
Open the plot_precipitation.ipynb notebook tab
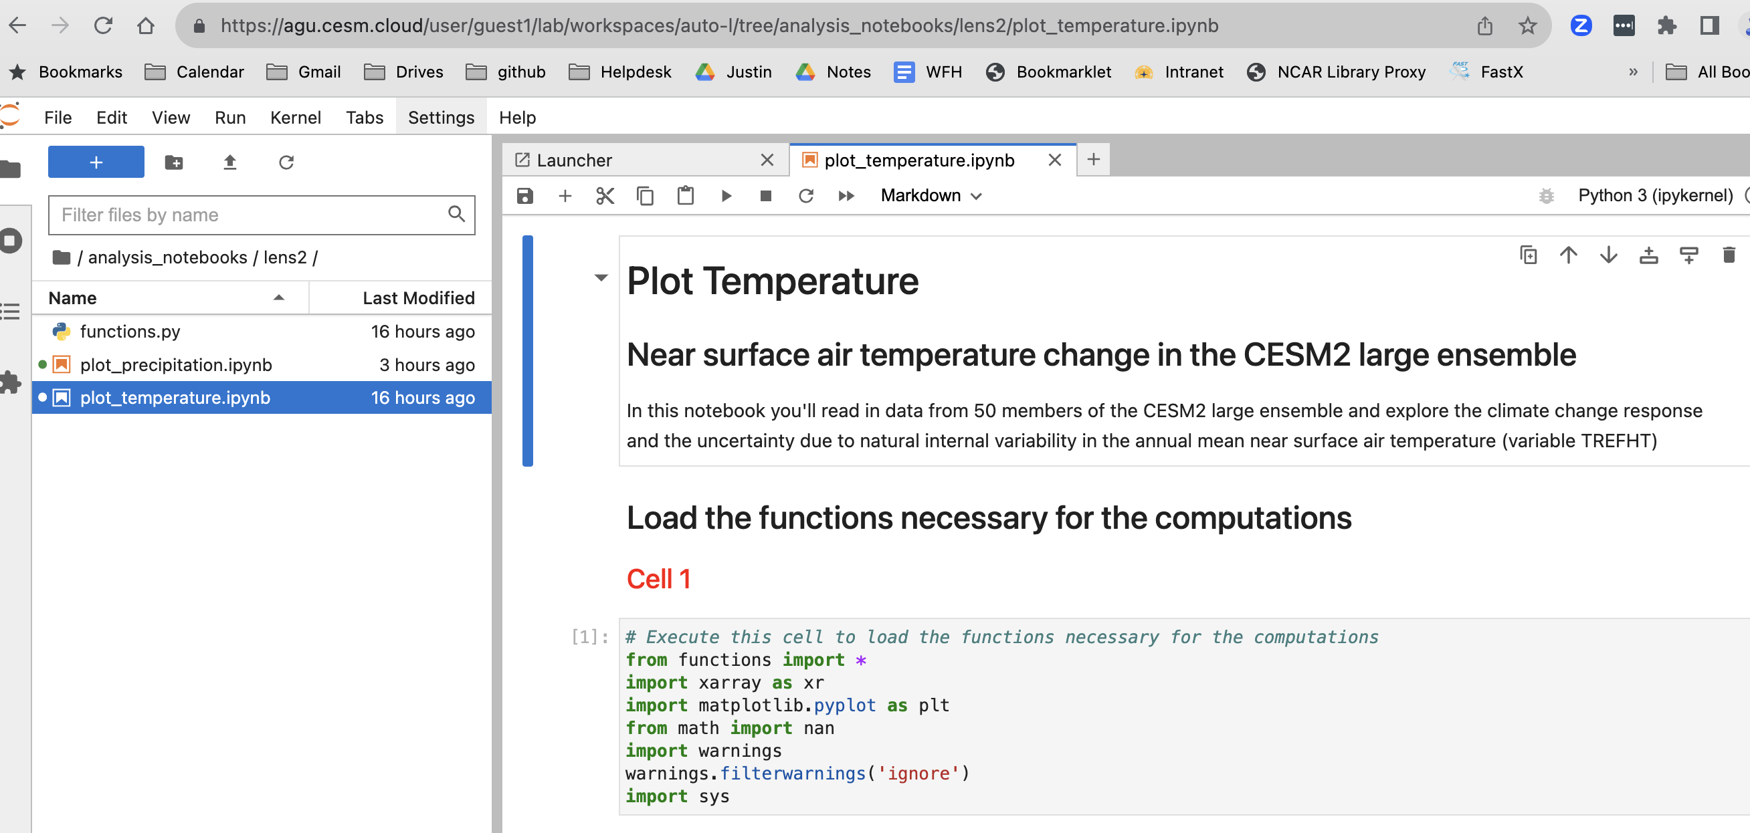pos(177,364)
